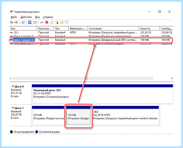Close the Disk Management window

coord(169,12)
